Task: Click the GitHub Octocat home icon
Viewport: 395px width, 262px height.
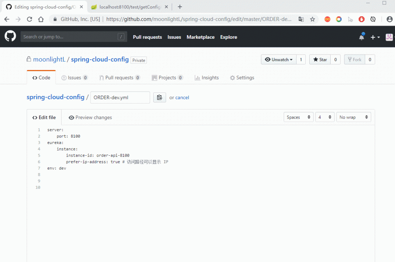Action: [10, 36]
